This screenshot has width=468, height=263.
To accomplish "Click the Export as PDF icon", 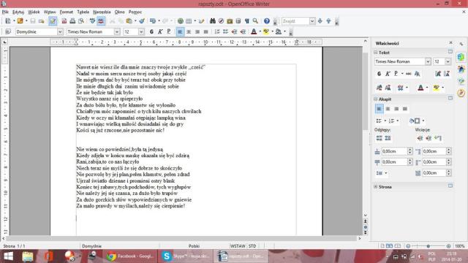I will pos(64,21).
